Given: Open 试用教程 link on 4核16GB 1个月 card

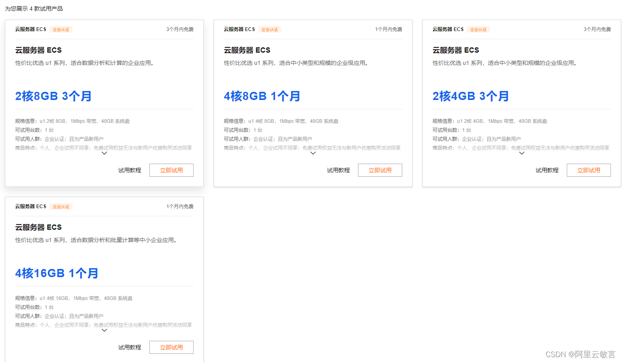Looking at the screenshot, I should (130, 347).
